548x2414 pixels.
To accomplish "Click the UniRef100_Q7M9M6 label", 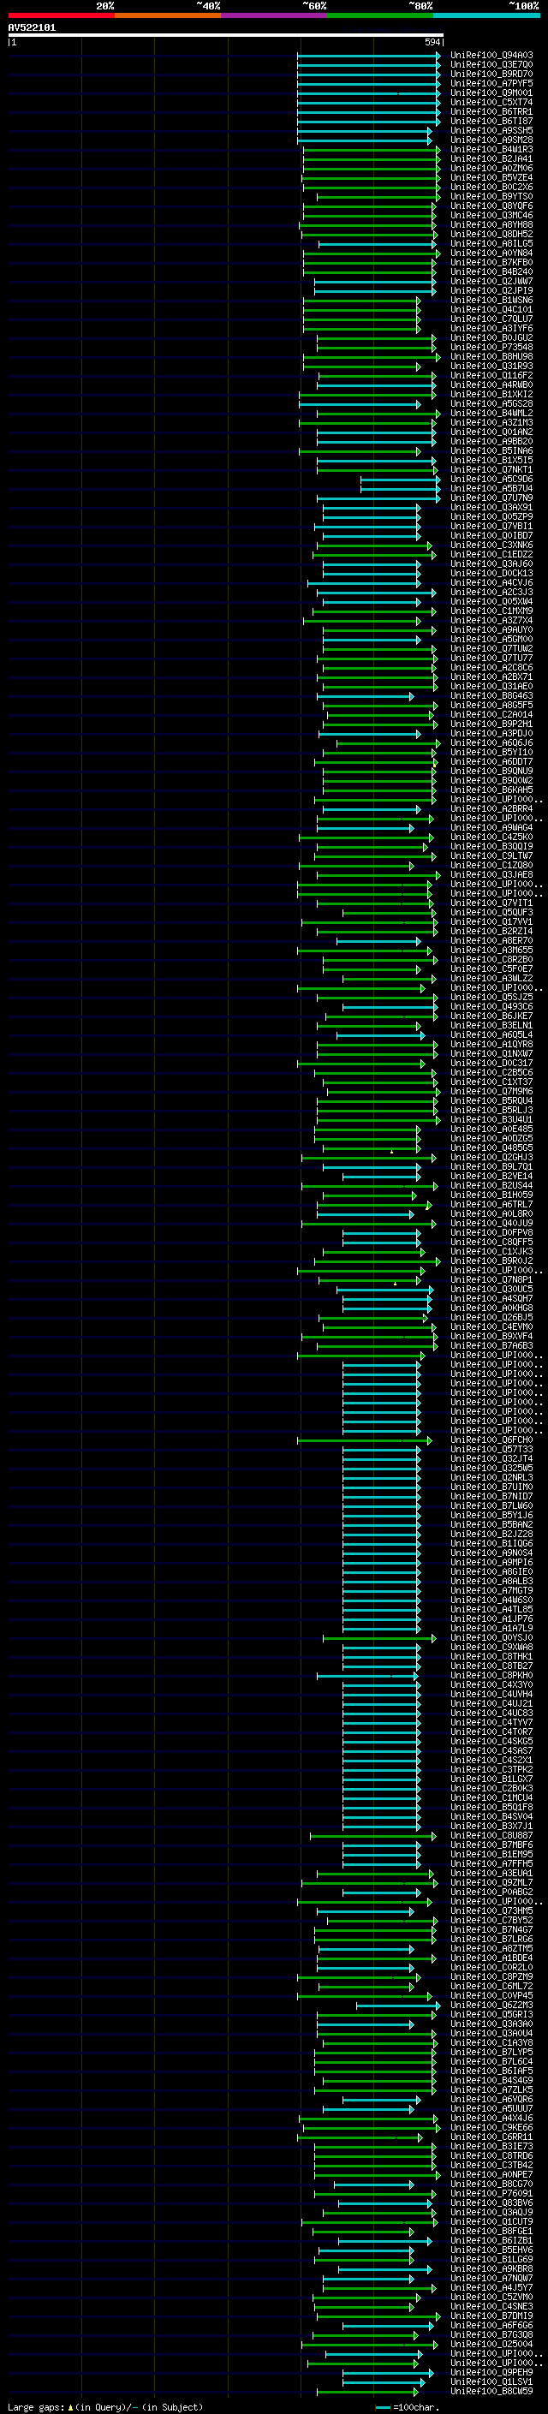I will [491, 1092].
